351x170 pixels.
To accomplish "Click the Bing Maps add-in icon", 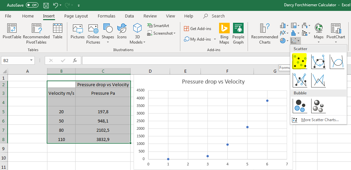I will [224, 33].
